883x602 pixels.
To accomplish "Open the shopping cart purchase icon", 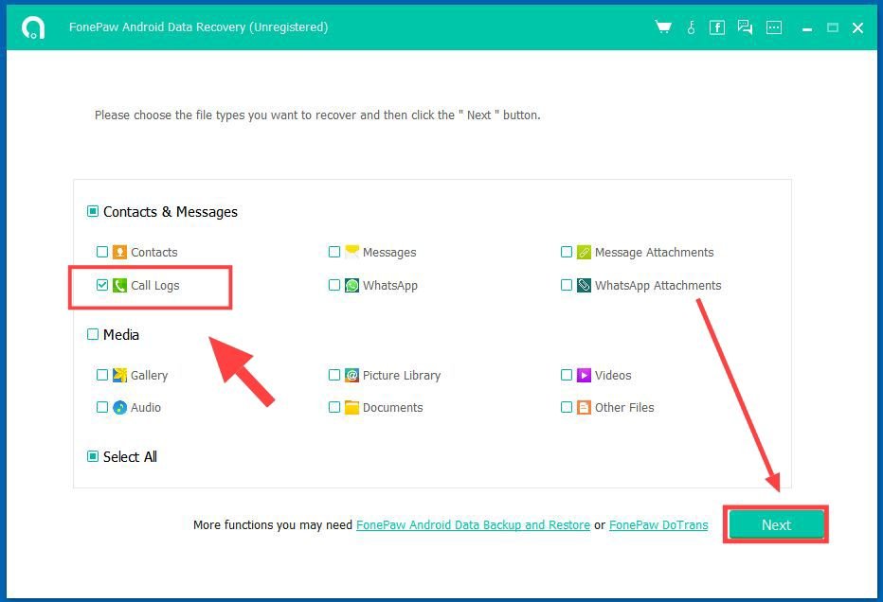I will coord(663,27).
